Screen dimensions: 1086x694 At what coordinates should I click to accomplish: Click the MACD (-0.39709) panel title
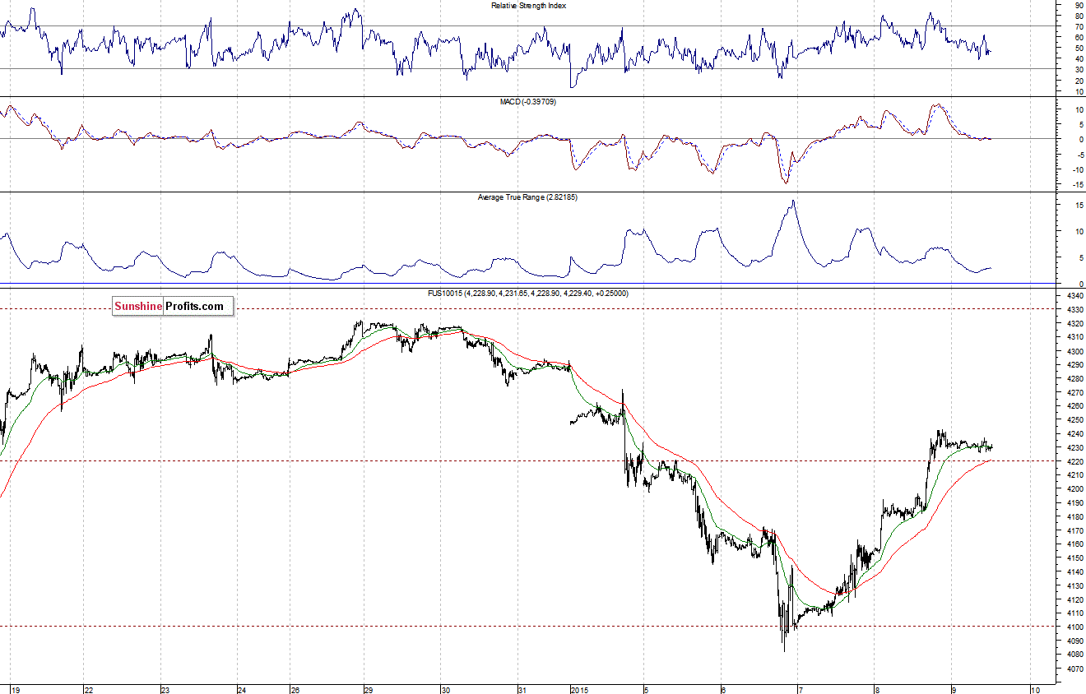pyautogui.click(x=528, y=102)
